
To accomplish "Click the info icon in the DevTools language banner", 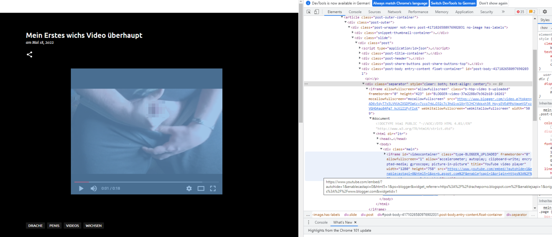I will click(x=308, y=3).
